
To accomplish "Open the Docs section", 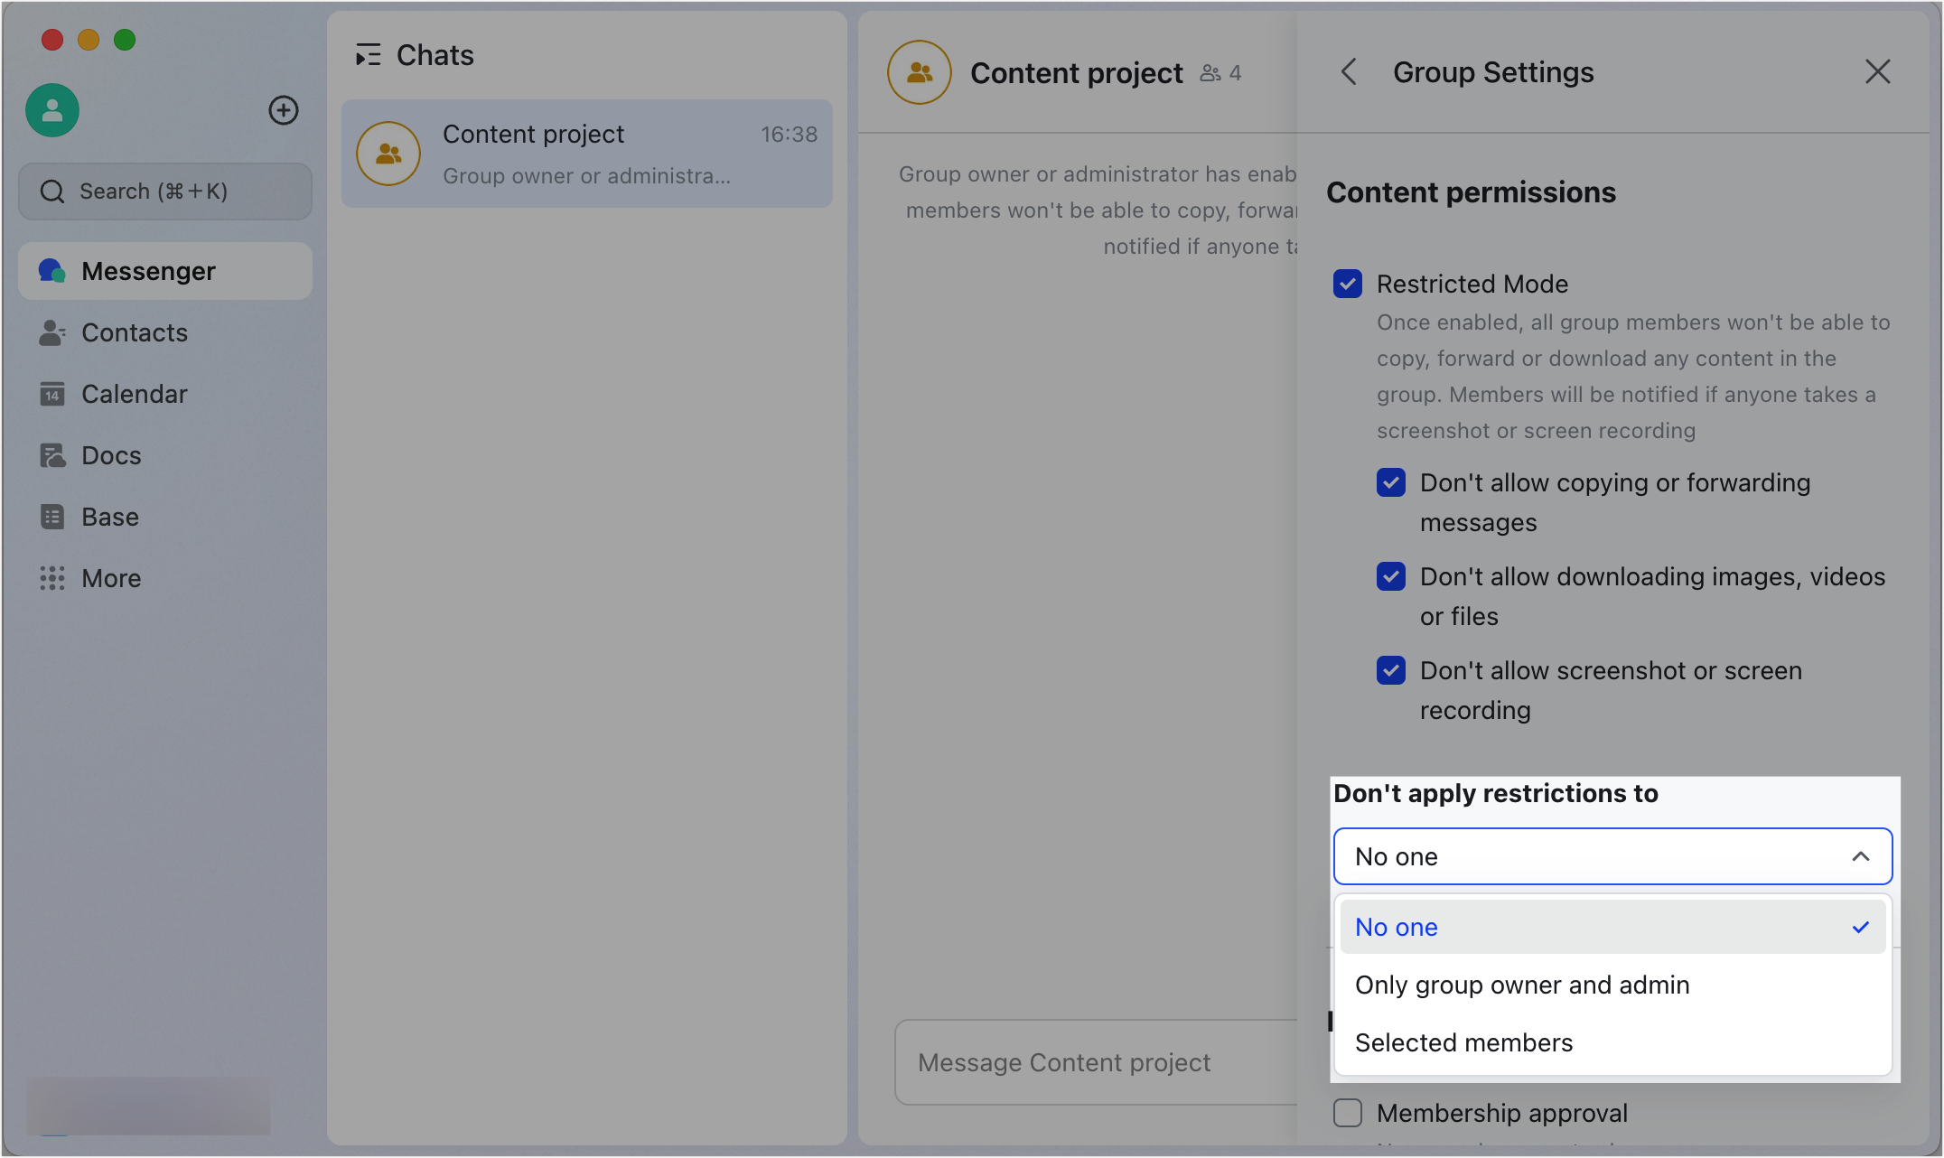I will pyautogui.click(x=110, y=455).
